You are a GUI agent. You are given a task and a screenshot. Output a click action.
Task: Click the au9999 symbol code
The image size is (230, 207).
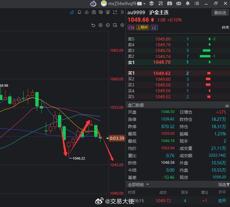[136, 12]
